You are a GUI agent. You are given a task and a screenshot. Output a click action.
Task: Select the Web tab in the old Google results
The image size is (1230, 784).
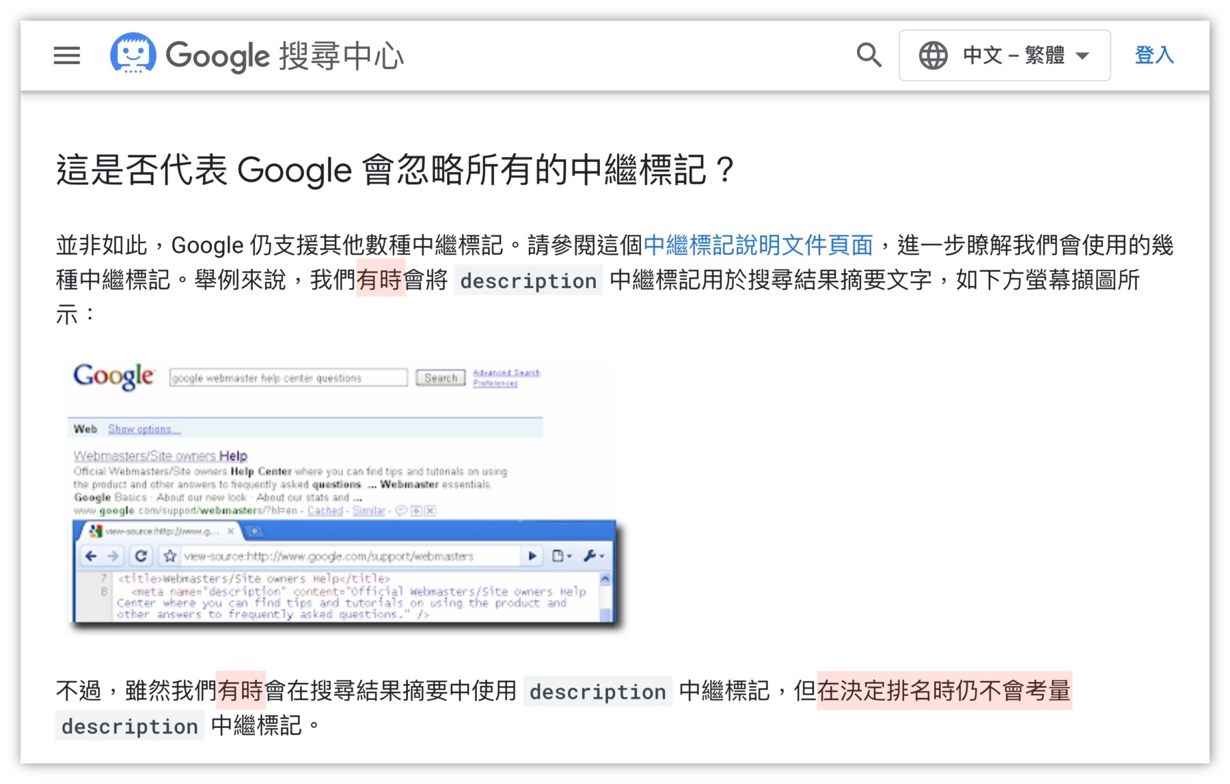(85, 429)
